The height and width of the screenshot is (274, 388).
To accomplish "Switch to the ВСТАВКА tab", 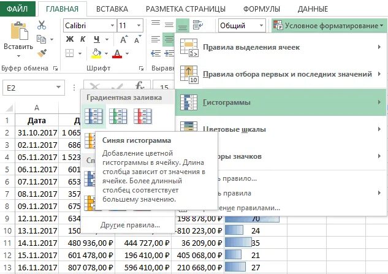I will (112, 9).
